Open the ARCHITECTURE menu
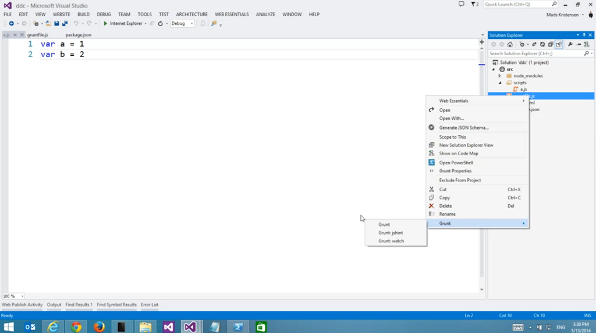Image resolution: width=596 pixels, height=333 pixels. [191, 15]
